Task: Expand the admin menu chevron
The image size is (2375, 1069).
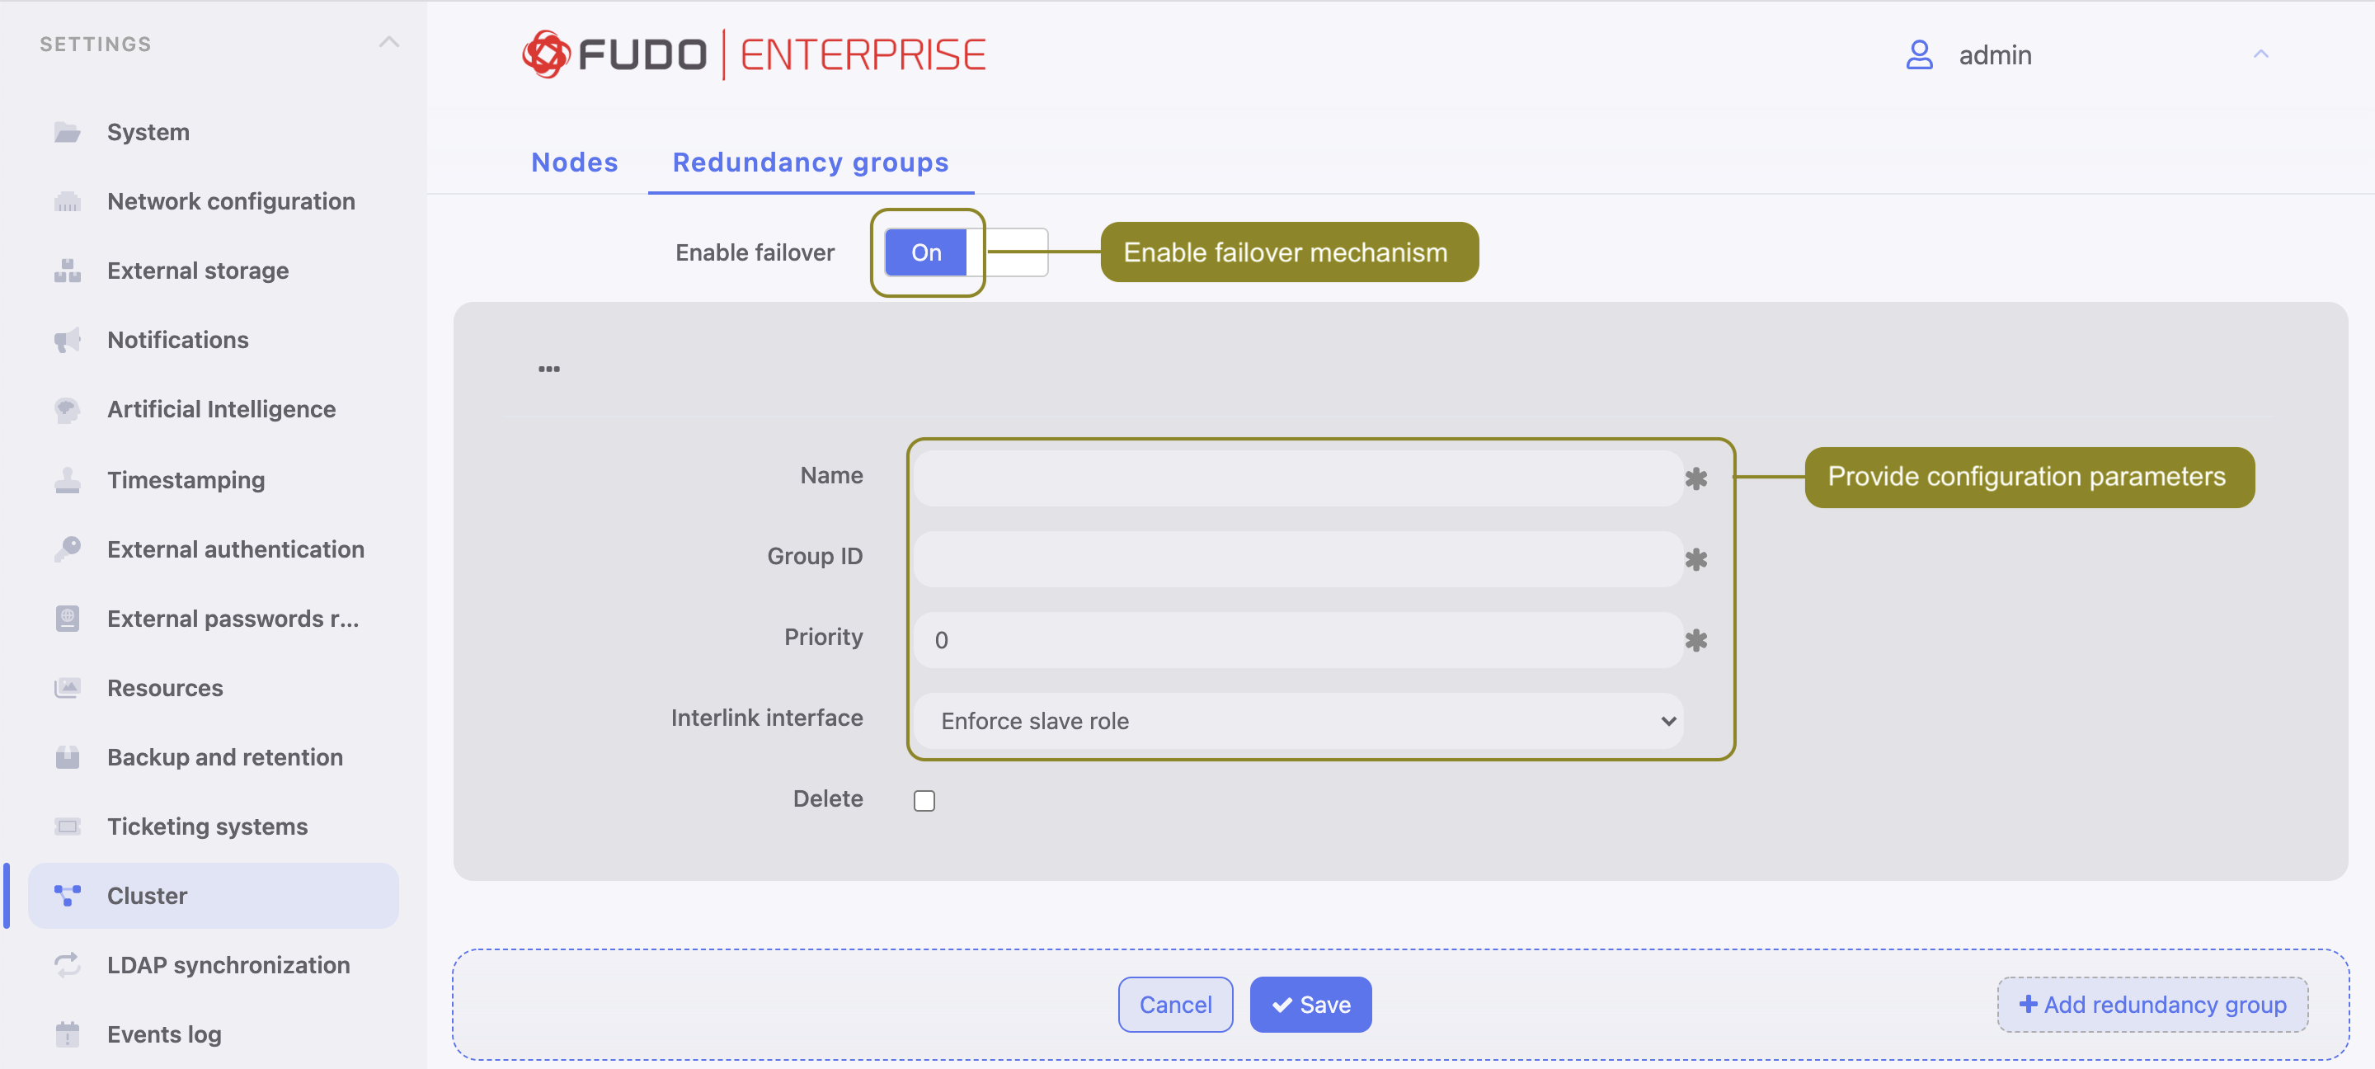Action: point(2260,54)
